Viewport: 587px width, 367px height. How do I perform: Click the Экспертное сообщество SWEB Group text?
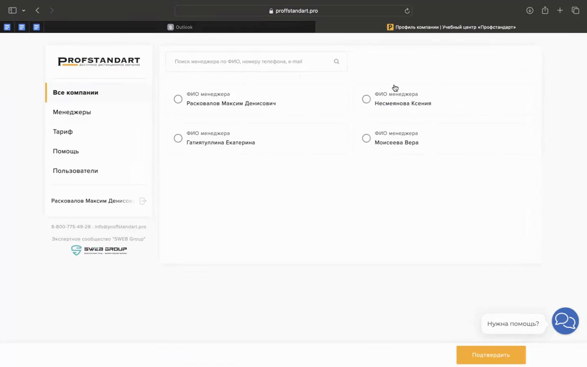(98, 239)
